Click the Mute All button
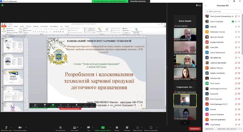 [x=227, y=129]
